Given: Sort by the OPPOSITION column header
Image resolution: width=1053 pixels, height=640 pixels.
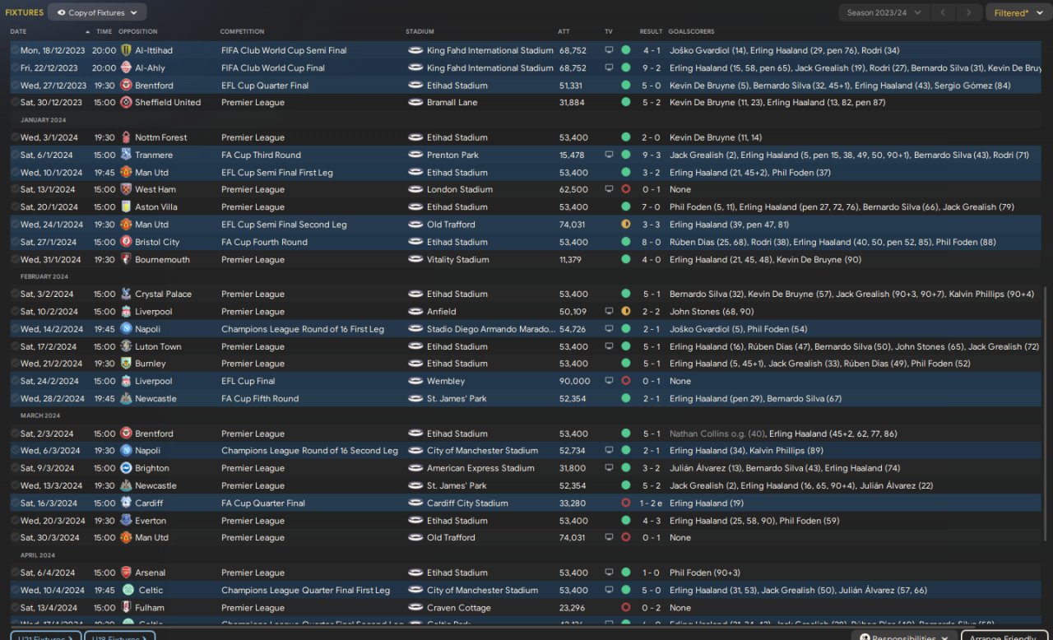Looking at the screenshot, I should coord(137,31).
